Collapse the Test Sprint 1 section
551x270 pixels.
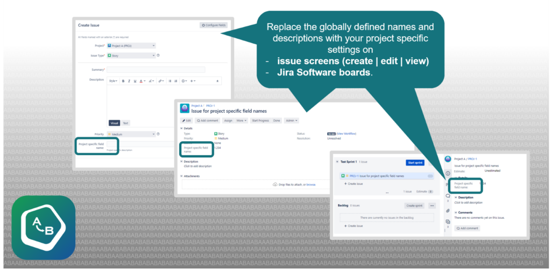pos(337,162)
